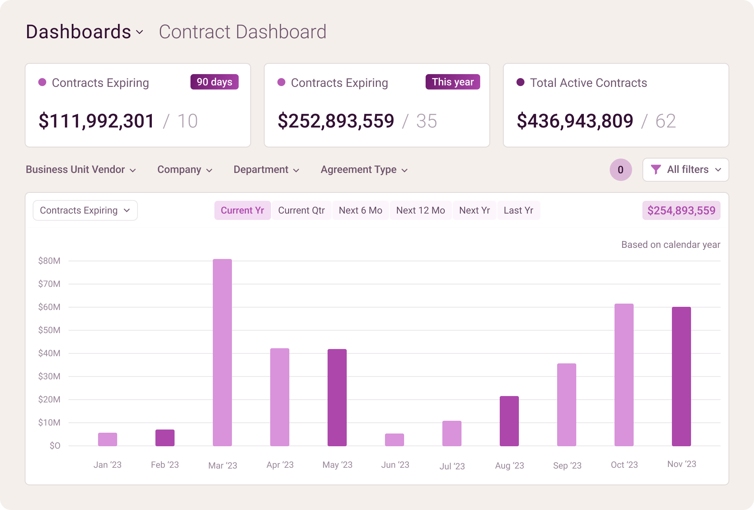Click the $254,893,559 total badge
The width and height of the screenshot is (754, 510).
(x=681, y=210)
